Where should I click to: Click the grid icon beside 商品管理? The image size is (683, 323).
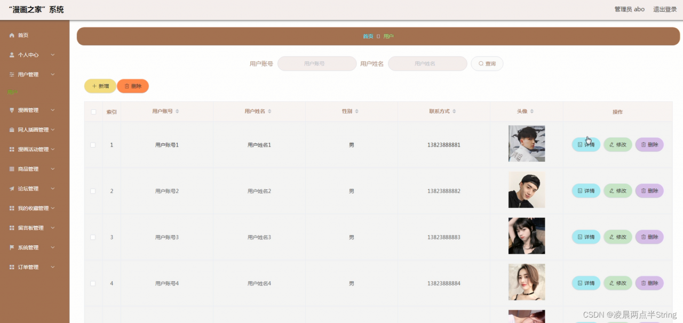[12, 169]
